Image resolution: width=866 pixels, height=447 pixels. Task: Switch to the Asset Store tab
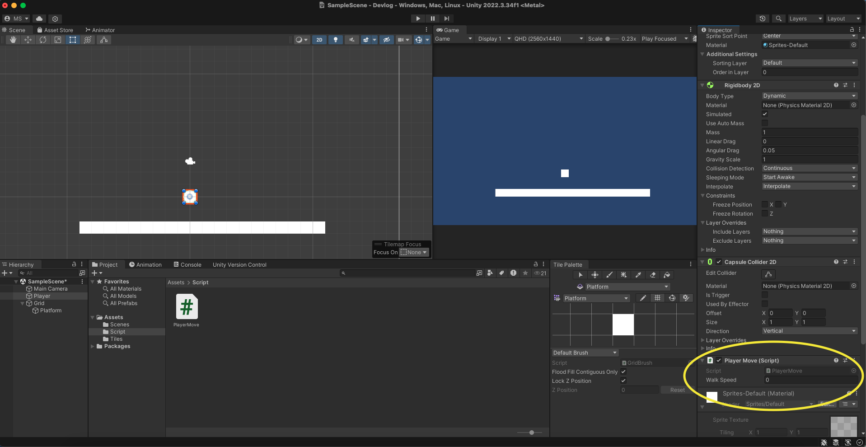click(x=55, y=30)
